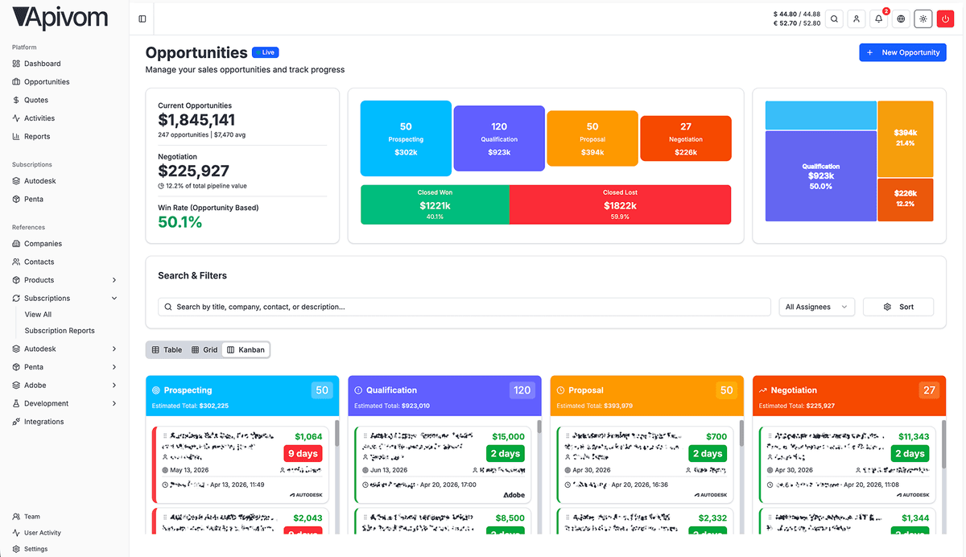The height and width of the screenshot is (557, 966).
Task: Click the Companies building icon in sidebar
Action: tap(16, 244)
